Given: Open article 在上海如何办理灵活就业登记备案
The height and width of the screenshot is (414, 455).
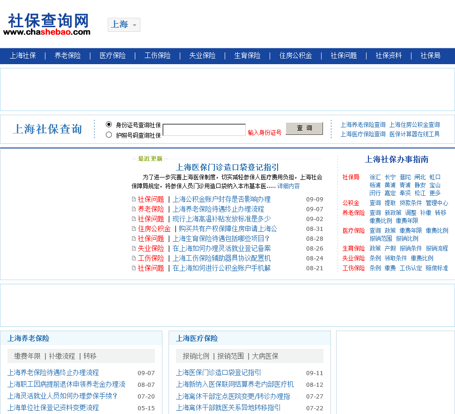Looking at the screenshot, I should click(221, 249).
